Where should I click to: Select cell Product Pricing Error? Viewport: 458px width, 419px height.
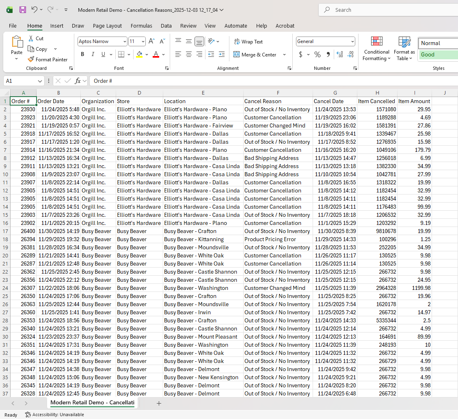pyautogui.click(x=278, y=239)
